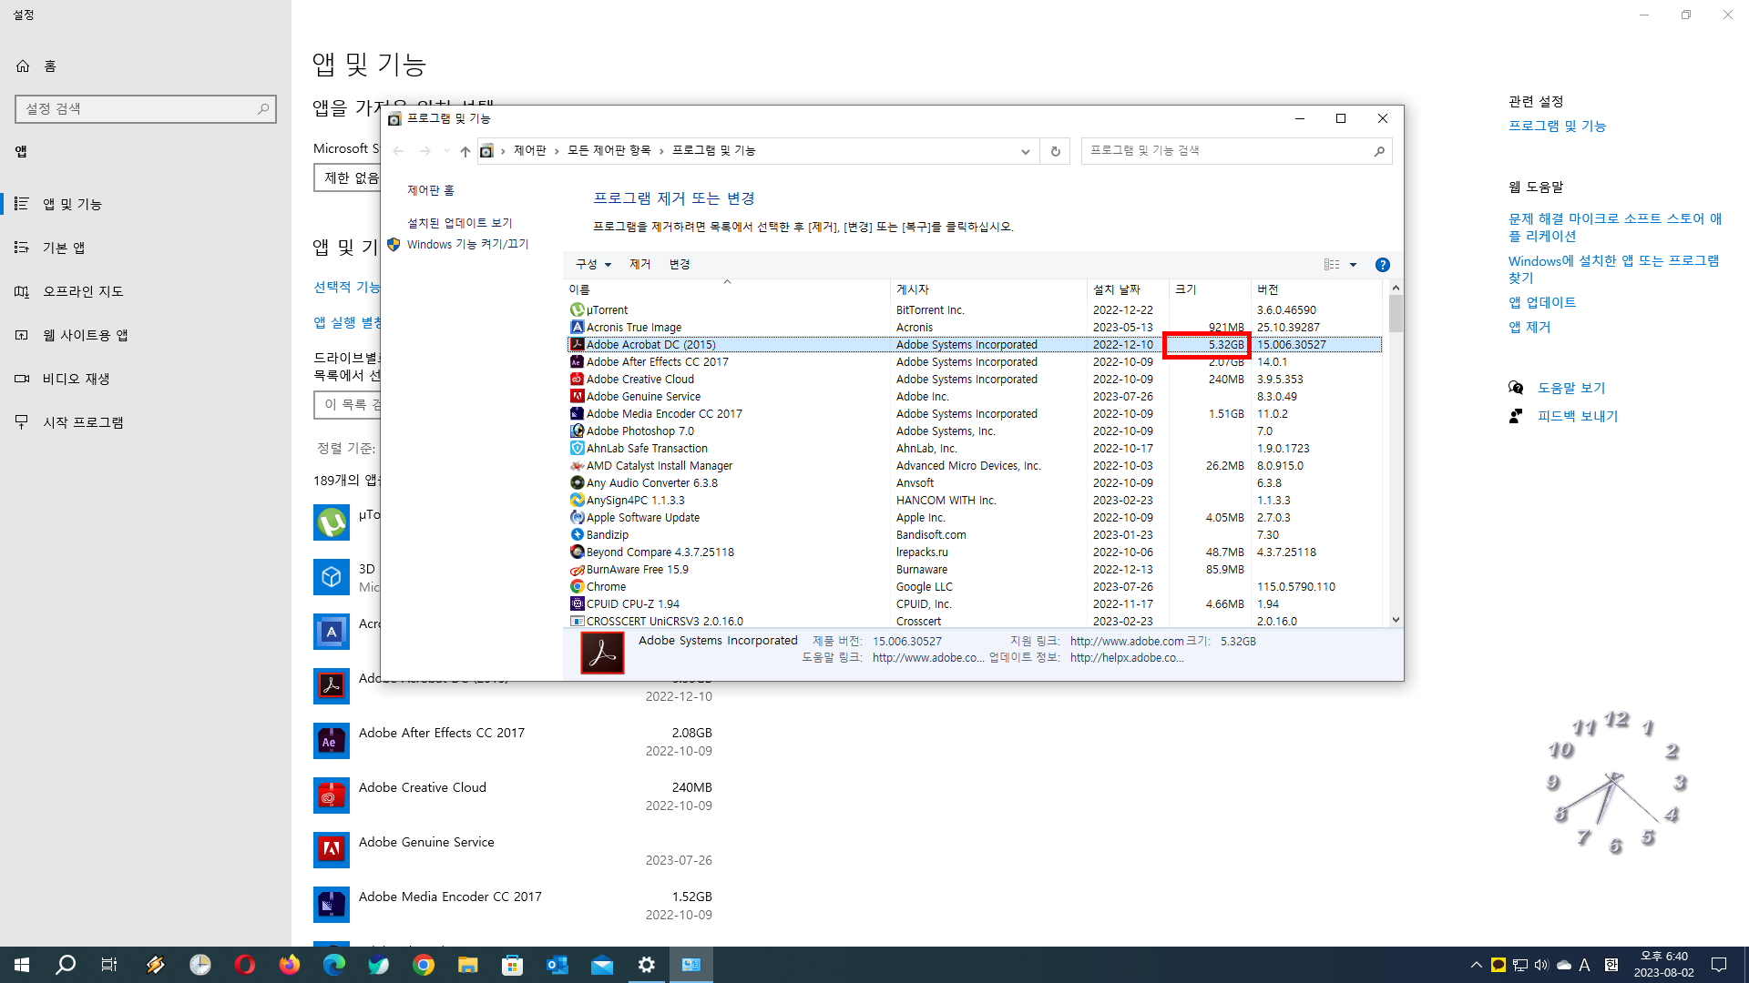
Task: Click Adobe Acrobat large icon in details pane
Action: pyautogui.click(x=602, y=653)
